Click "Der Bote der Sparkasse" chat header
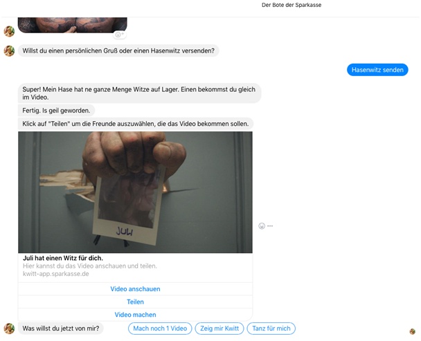The image size is (421, 341). 292,5
